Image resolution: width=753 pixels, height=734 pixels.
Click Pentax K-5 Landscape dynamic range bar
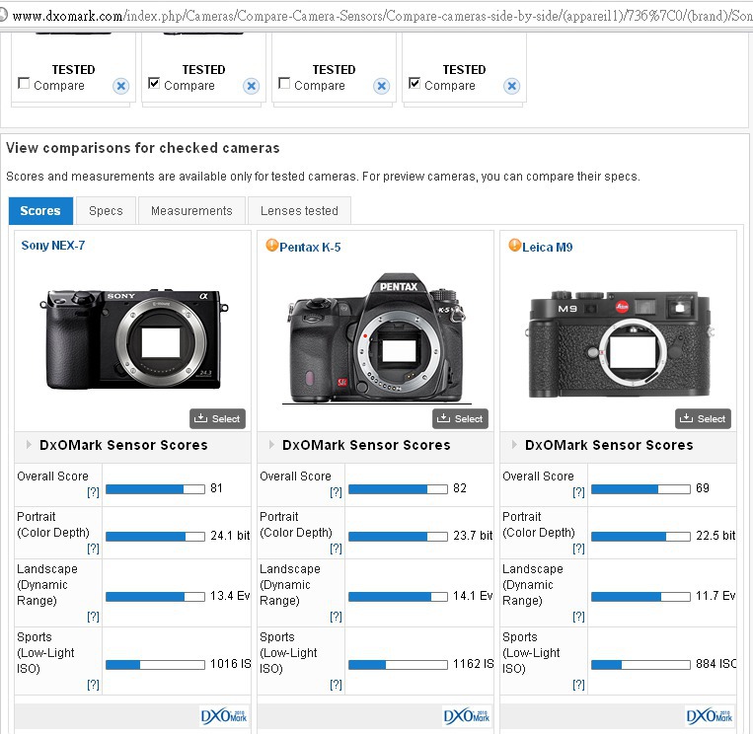(x=398, y=597)
